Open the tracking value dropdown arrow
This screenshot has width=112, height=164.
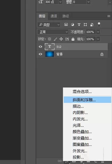(x=88, y=2)
